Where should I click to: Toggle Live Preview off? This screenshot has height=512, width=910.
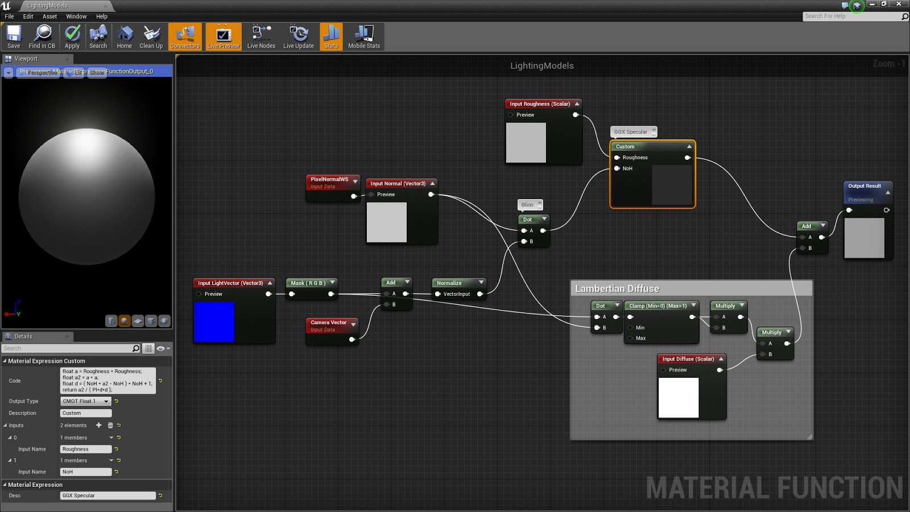coord(223,36)
